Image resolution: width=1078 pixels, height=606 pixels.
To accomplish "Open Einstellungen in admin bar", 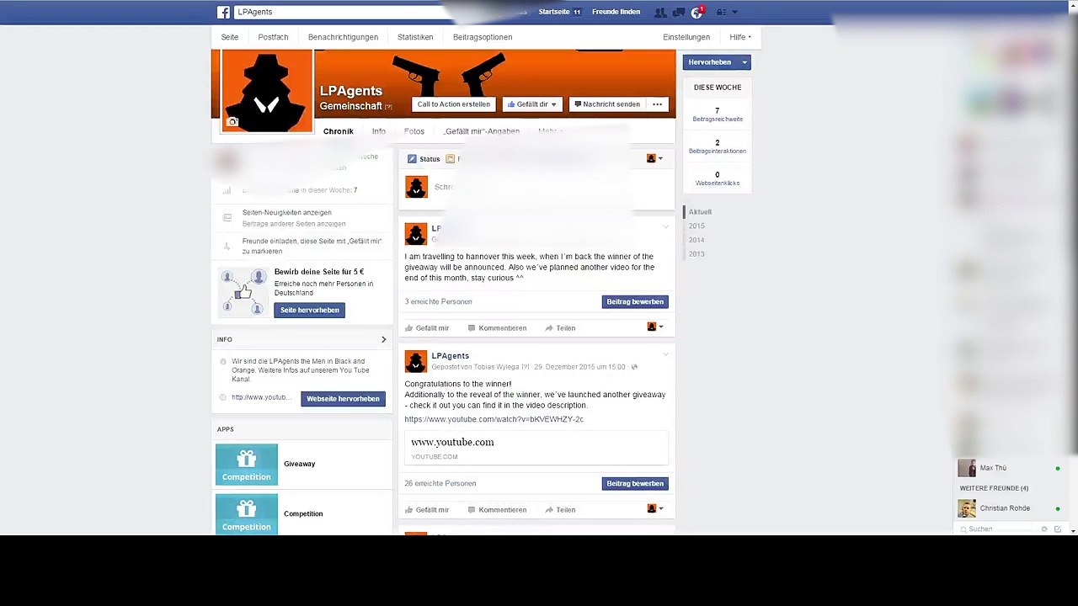I will tap(686, 37).
